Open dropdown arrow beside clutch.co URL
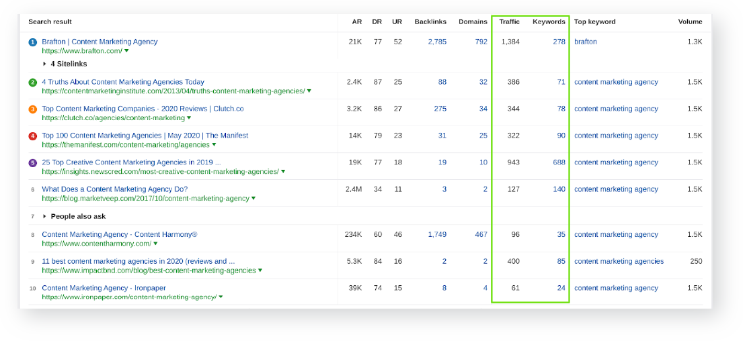The width and height of the screenshot is (743, 341). click(189, 118)
